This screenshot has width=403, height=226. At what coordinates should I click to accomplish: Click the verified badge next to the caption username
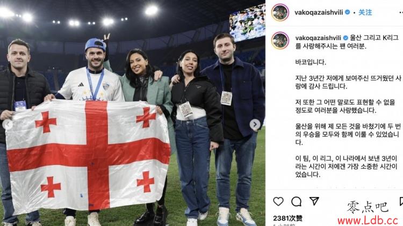(346, 38)
